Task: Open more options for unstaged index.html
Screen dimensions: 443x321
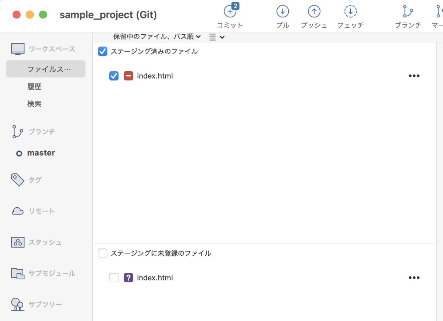Action: click(x=414, y=278)
